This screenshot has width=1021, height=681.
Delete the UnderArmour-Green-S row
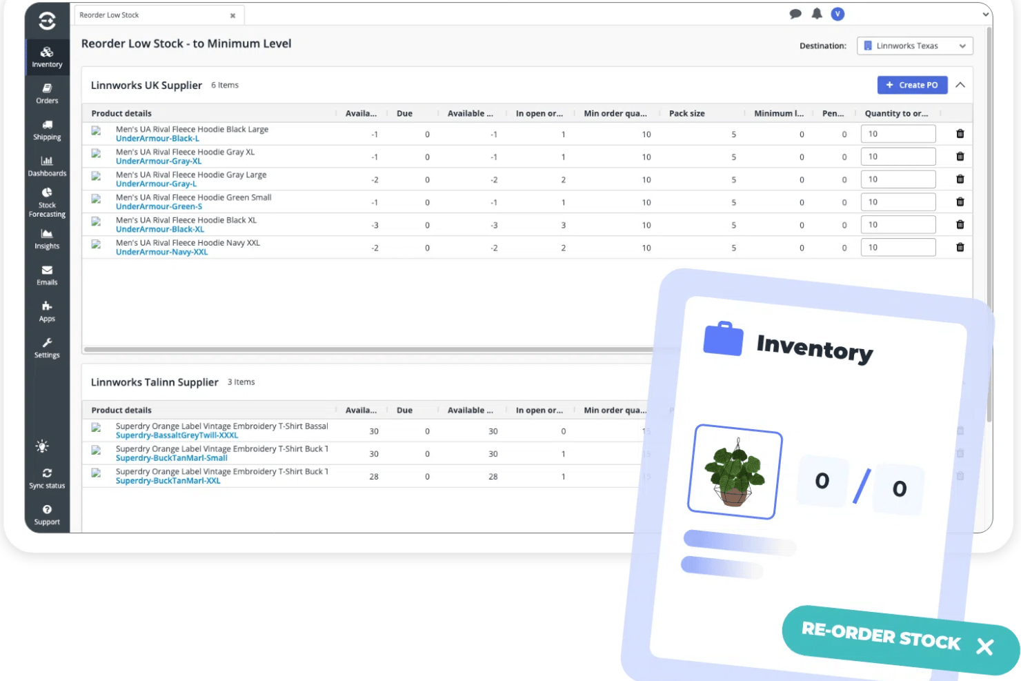960,202
